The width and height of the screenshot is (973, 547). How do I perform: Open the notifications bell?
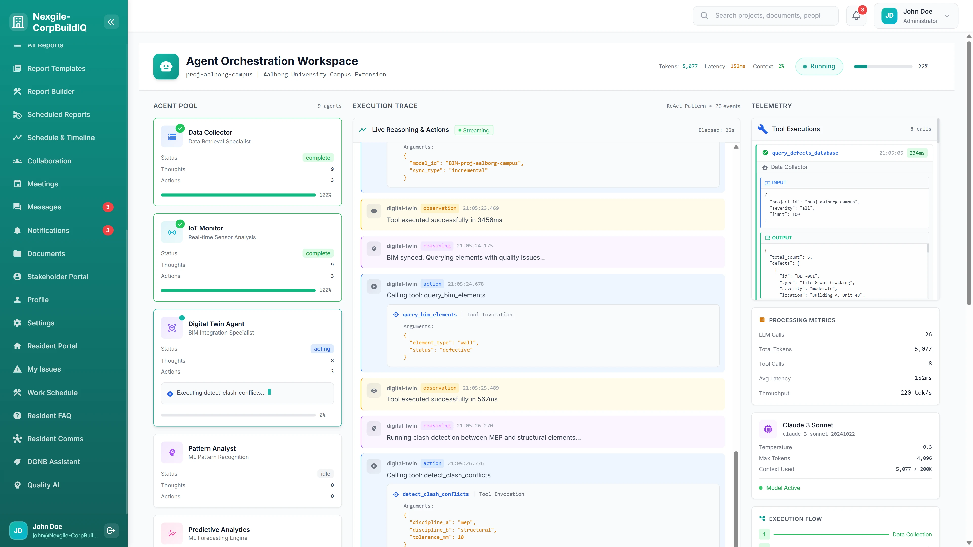coord(856,15)
